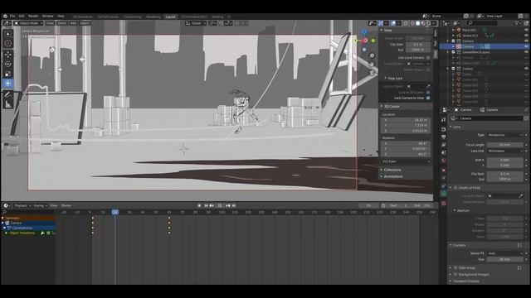Select the Scale tool
The image size is (531, 298).
point(8,74)
